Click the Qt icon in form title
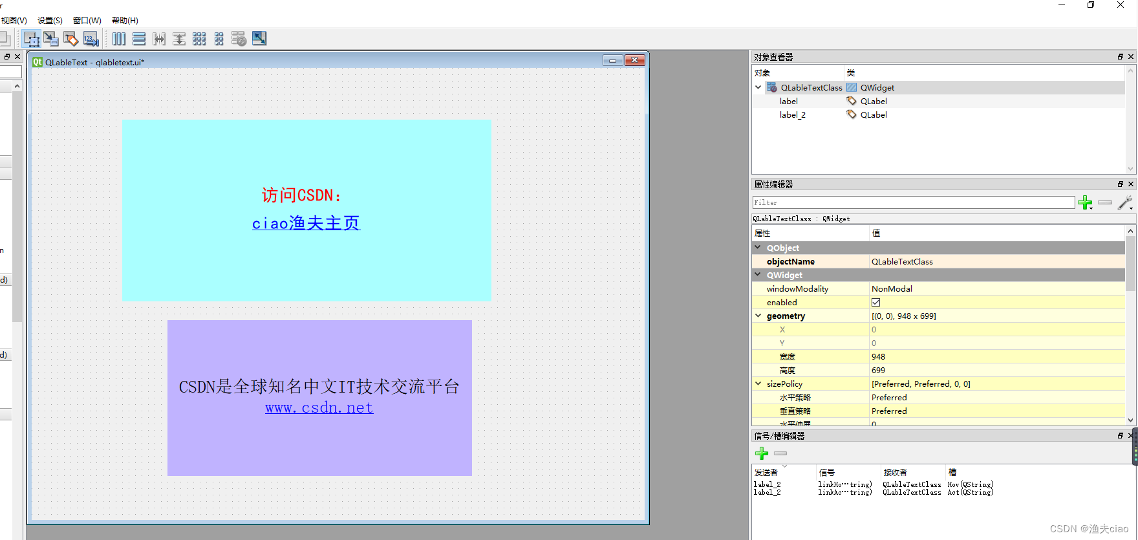The image size is (1138, 540). pyautogui.click(x=38, y=62)
